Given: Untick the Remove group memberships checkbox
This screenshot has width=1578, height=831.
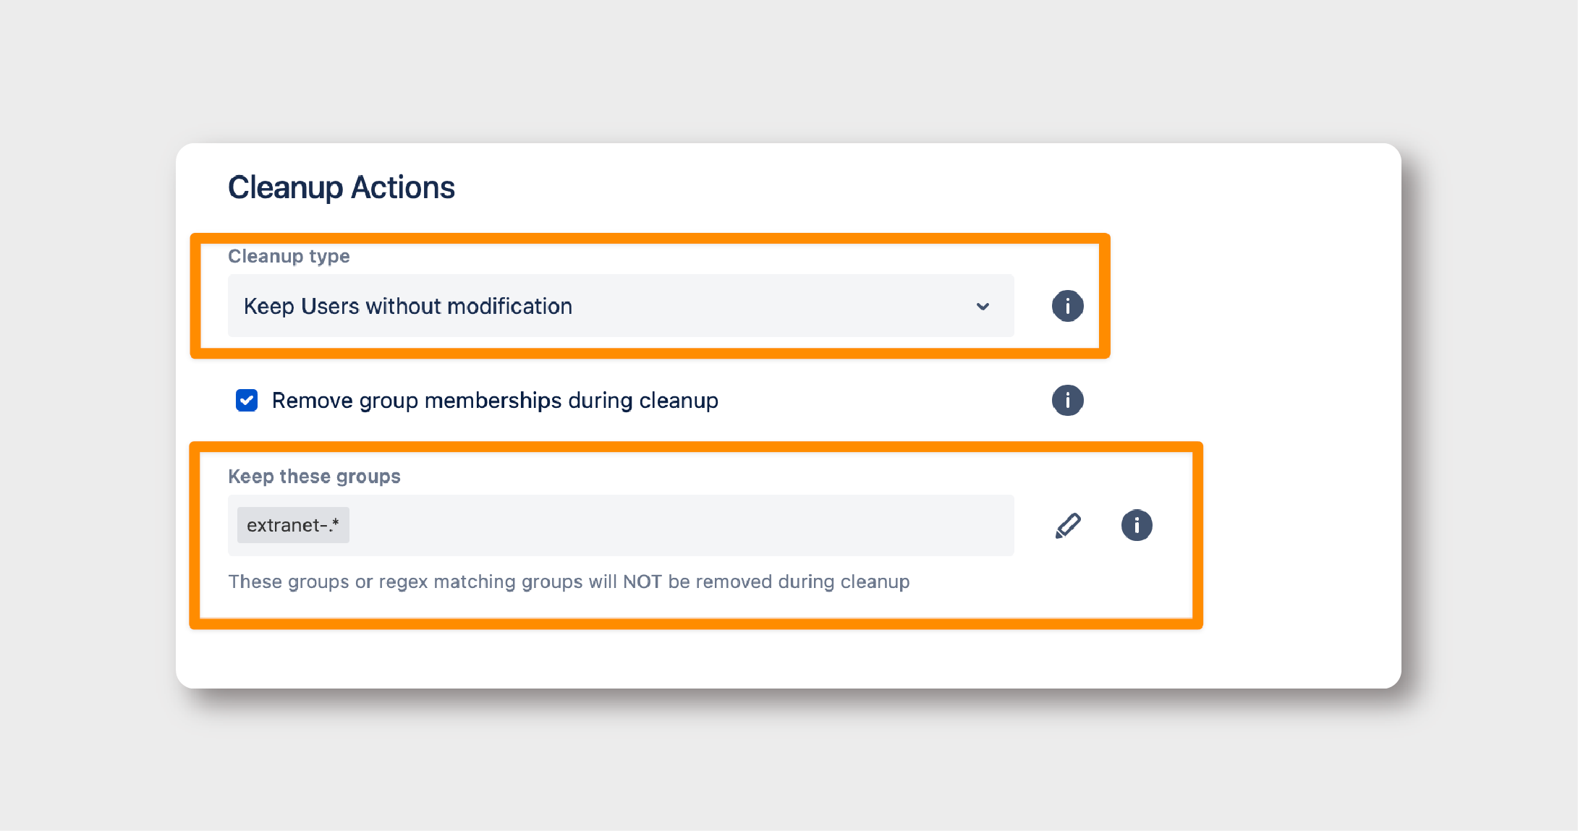Looking at the screenshot, I should tap(247, 400).
